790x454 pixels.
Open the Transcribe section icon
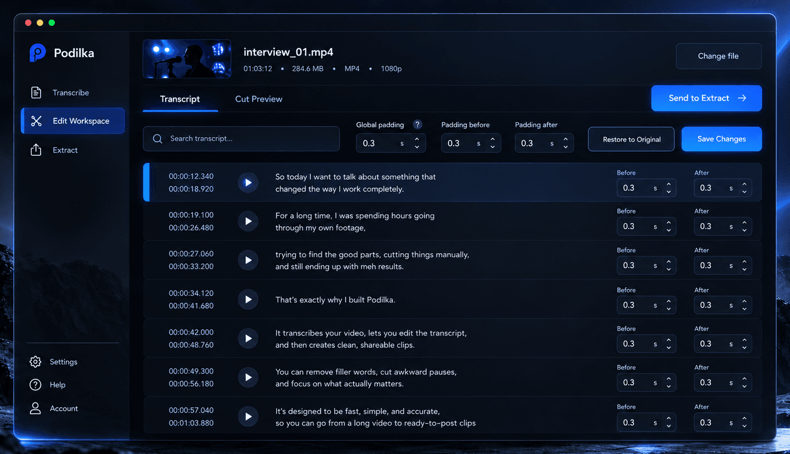36,93
